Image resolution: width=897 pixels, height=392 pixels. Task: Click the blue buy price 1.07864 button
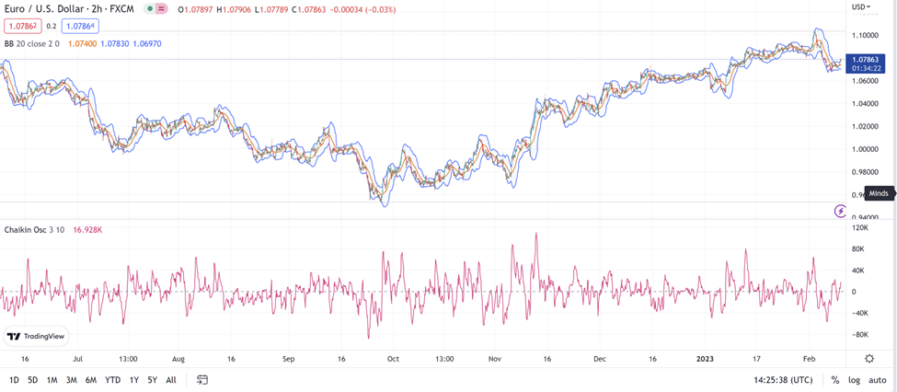80,26
